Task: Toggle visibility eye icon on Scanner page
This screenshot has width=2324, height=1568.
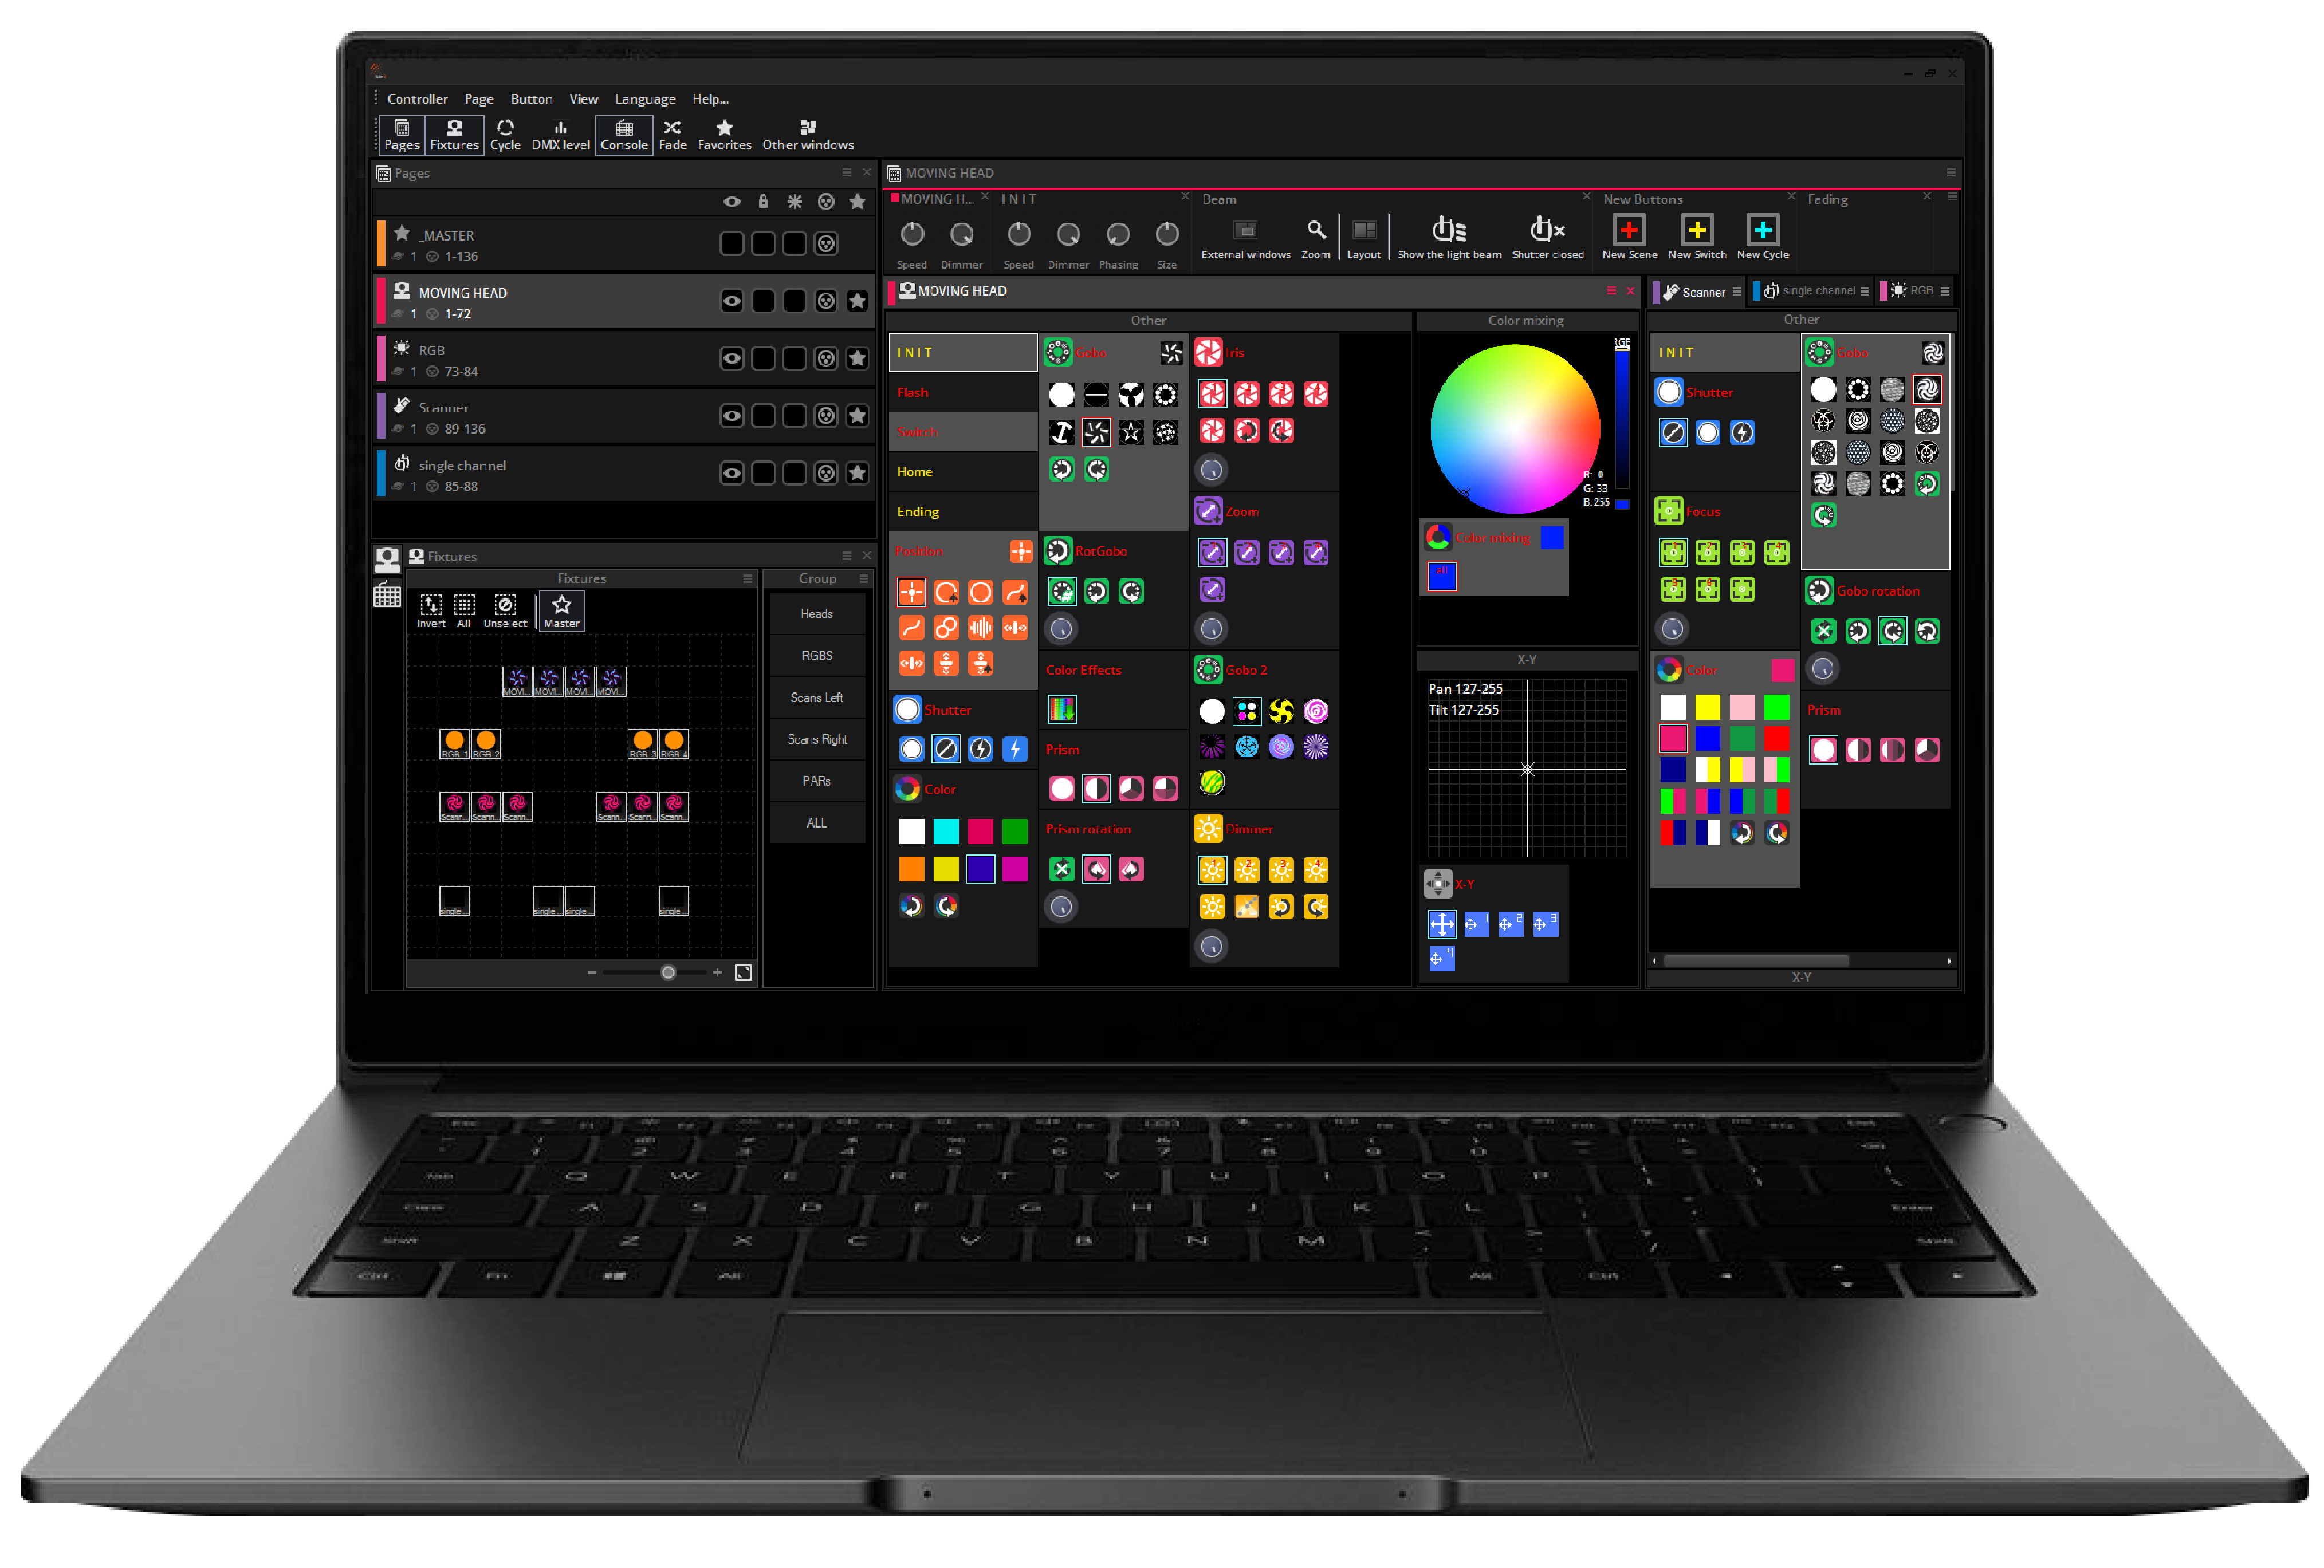Action: click(735, 416)
